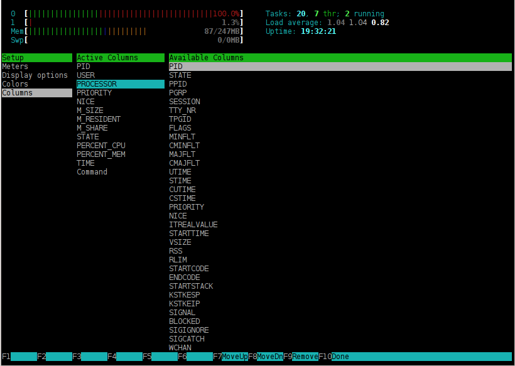Click the Mem usage meter bar
The width and height of the screenshot is (515, 366).
[x=133, y=31]
